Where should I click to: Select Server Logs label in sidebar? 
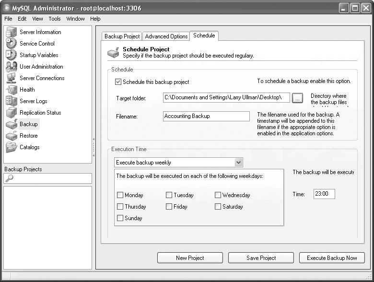34,101
